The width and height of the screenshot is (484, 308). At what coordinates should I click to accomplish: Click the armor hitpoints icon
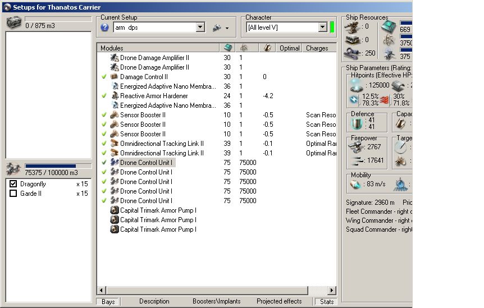(398, 86)
